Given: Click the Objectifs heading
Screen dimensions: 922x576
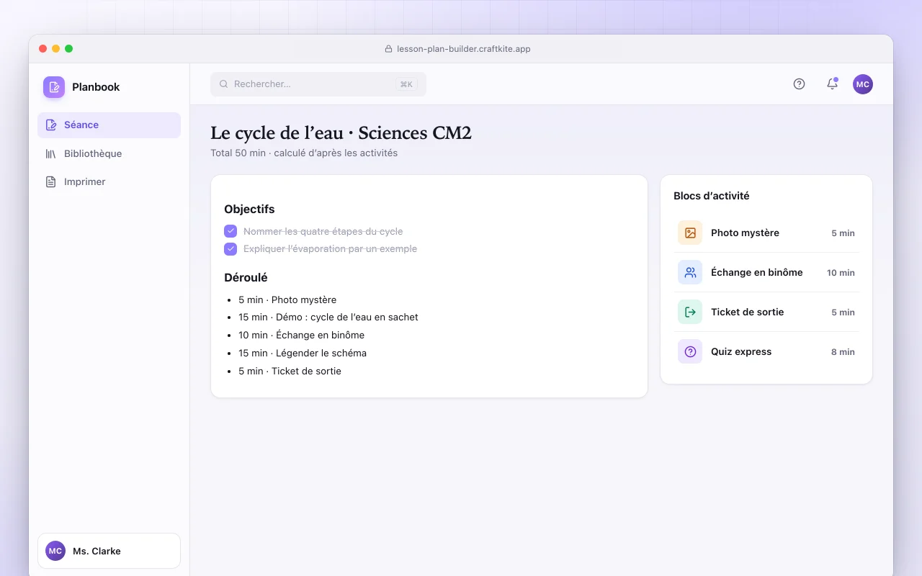Looking at the screenshot, I should pos(249,210).
